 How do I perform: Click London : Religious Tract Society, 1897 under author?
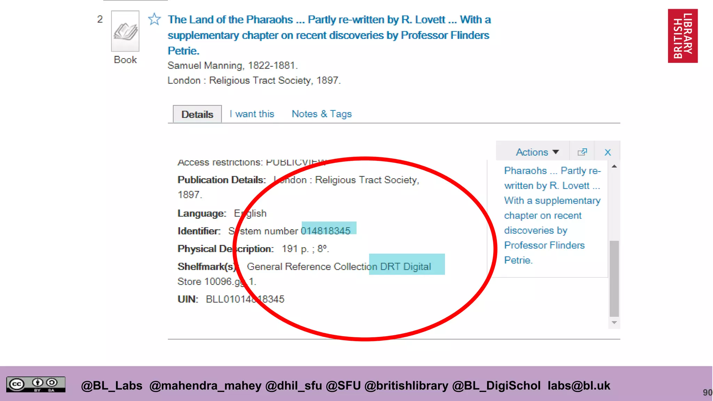click(254, 80)
